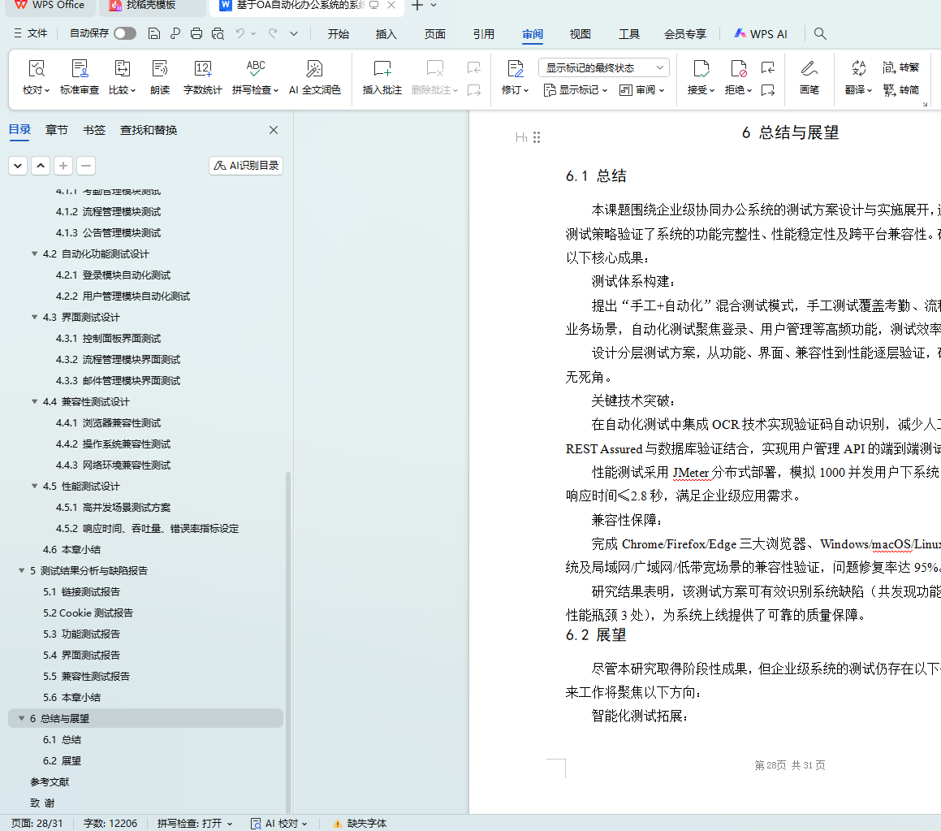Screen dimensions: 941x831
Task: Click the search magnifier icon in menu bar
Action: (820, 34)
